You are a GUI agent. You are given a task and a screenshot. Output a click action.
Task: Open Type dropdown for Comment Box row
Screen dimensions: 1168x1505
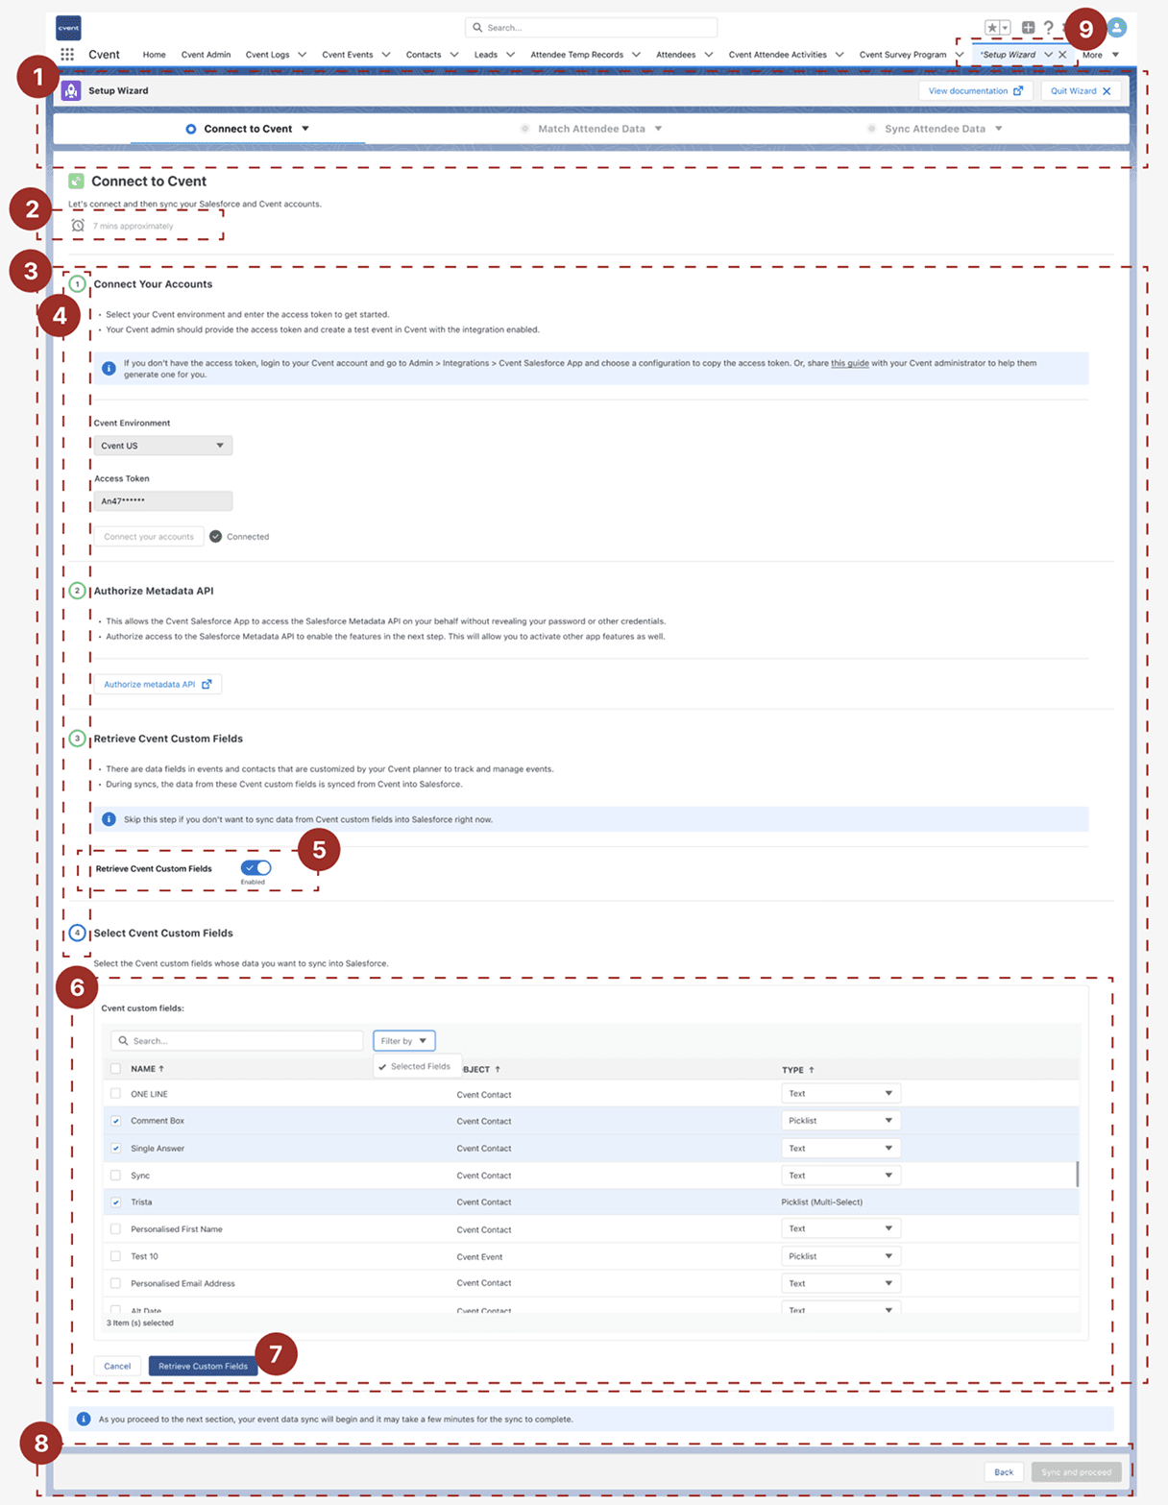pos(840,1121)
